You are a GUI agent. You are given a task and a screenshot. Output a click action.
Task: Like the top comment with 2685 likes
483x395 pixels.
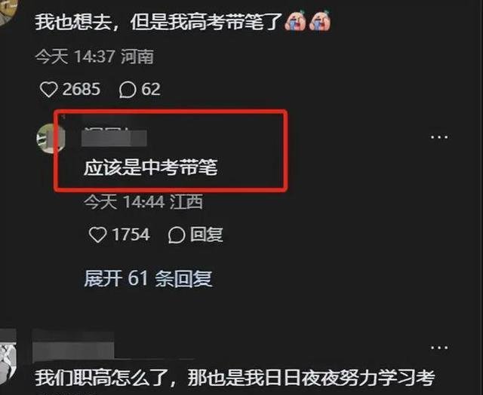tap(48, 90)
